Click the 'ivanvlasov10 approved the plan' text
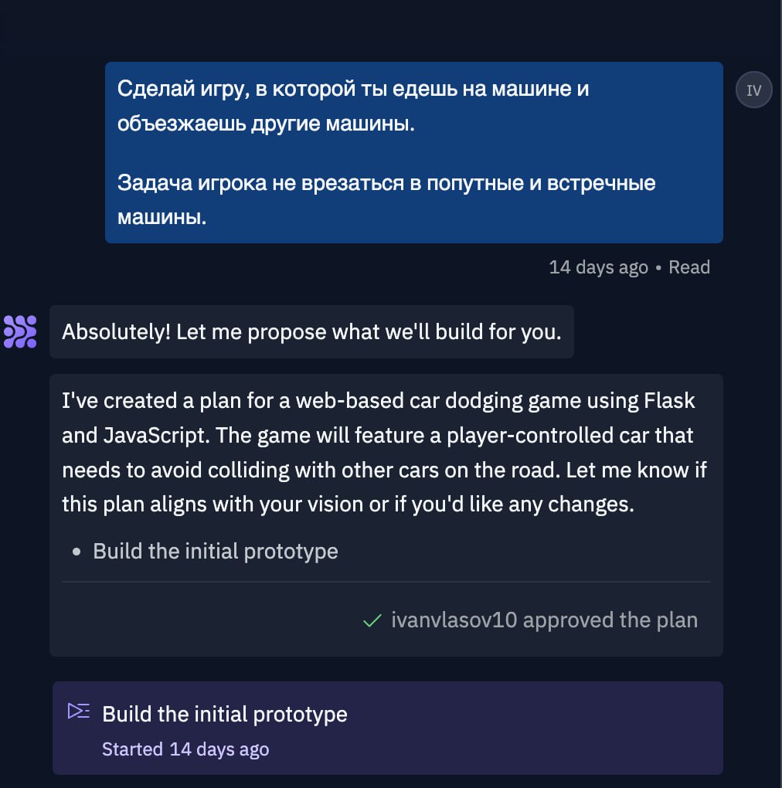Image resolution: width=782 pixels, height=788 pixels. tap(544, 620)
